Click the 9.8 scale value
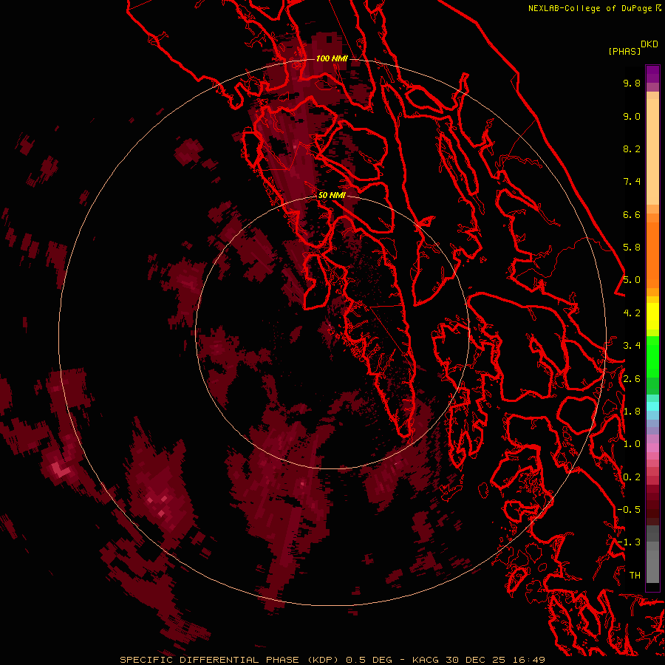The height and width of the screenshot is (665, 665). 632,83
